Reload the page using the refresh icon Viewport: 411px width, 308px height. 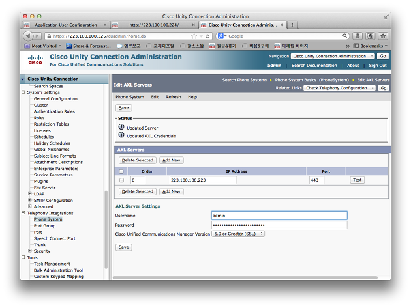(207, 36)
